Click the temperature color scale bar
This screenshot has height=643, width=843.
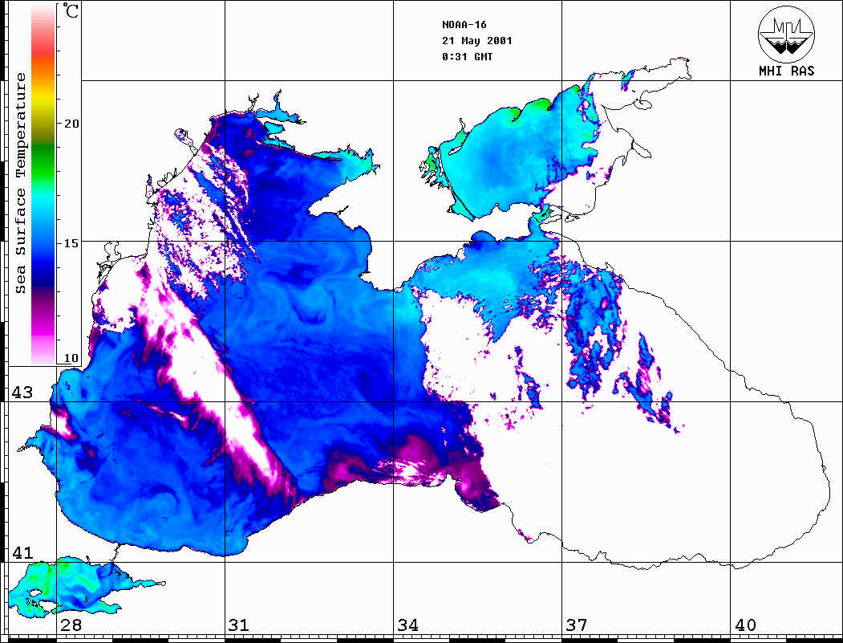point(43,185)
